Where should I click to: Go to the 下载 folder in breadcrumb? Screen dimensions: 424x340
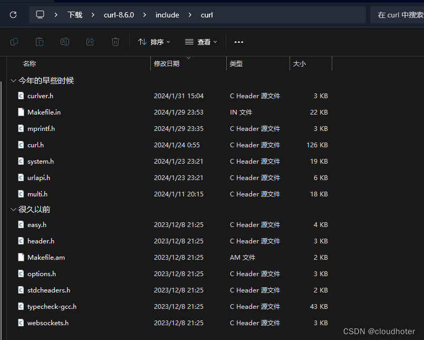pos(75,15)
